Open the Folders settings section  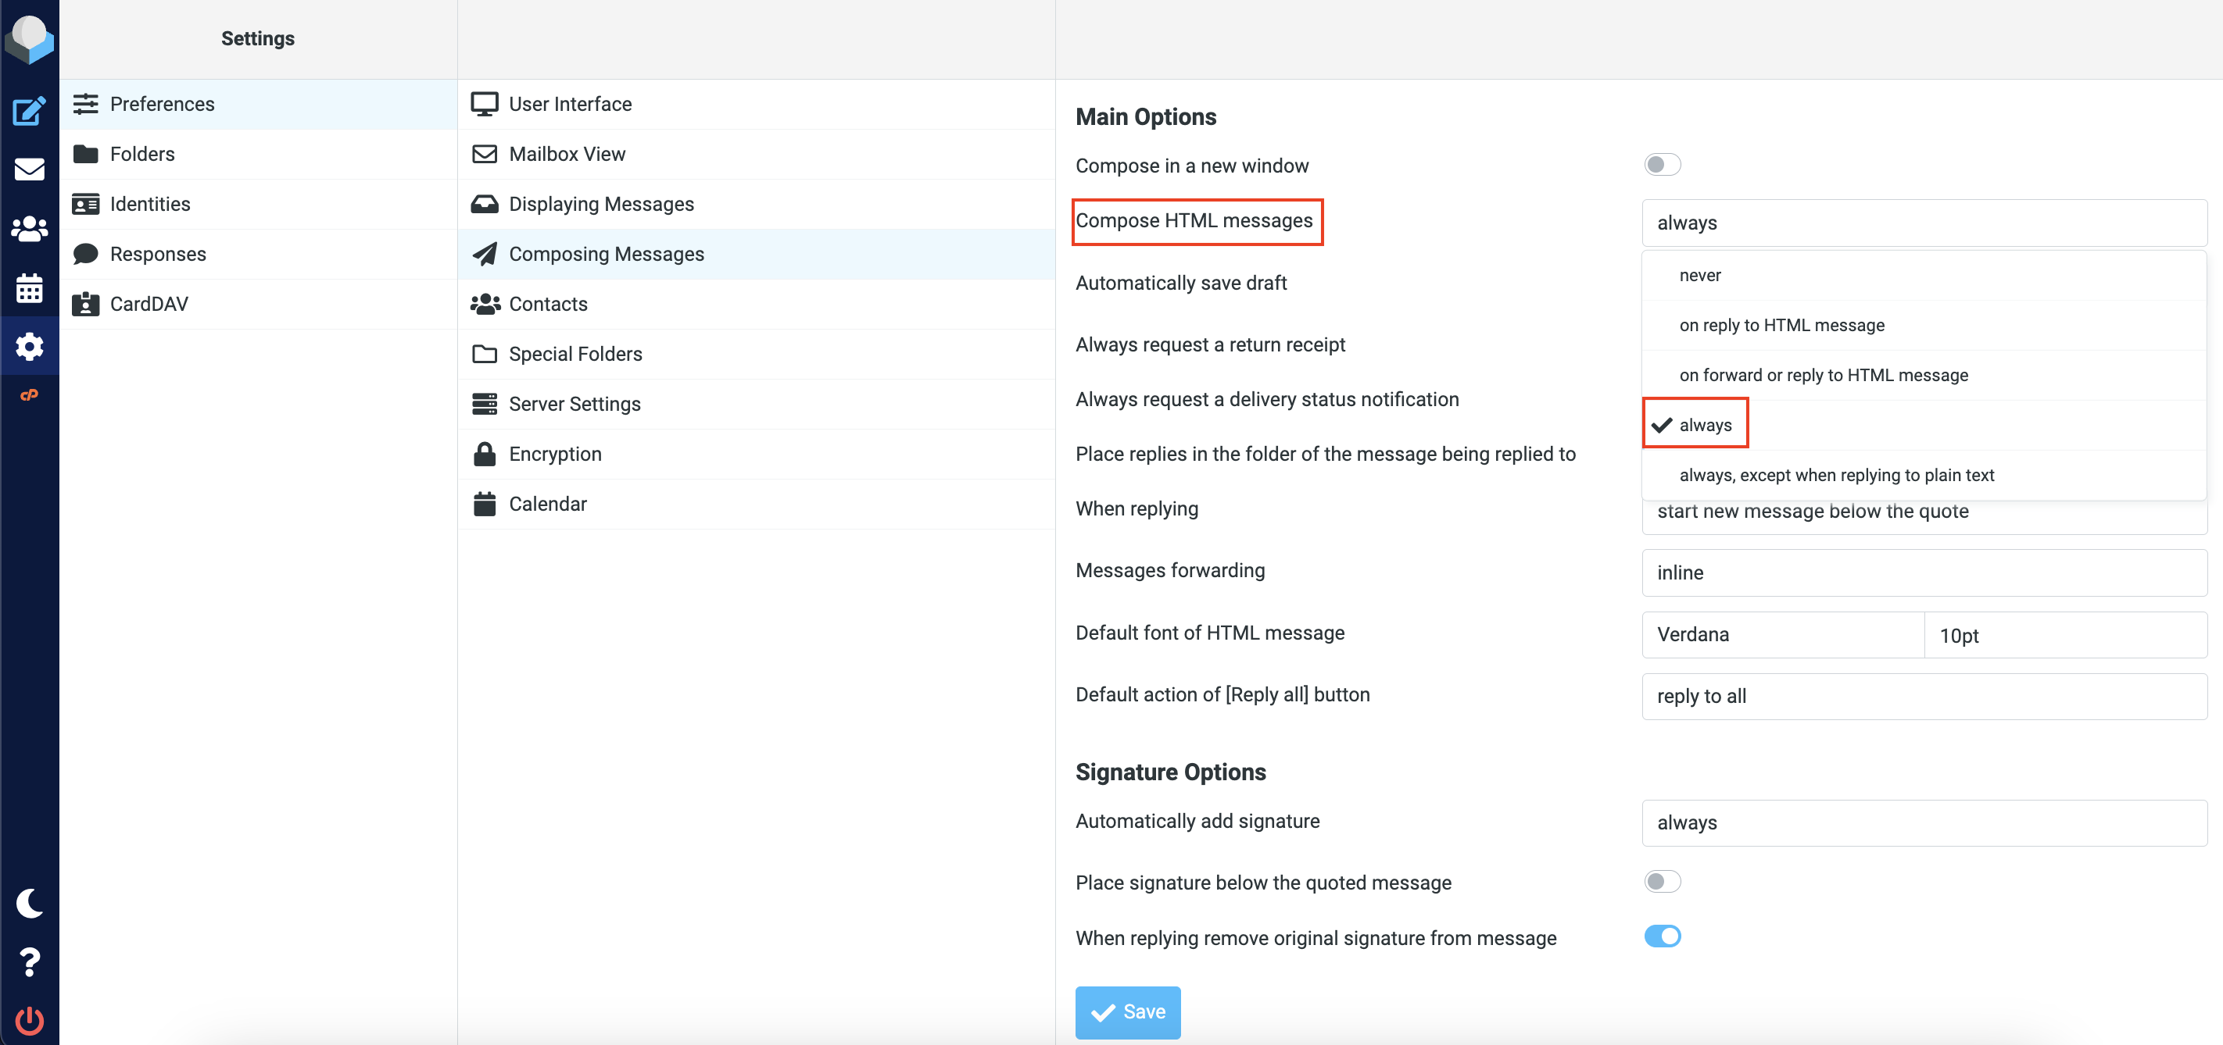click(258, 154)
